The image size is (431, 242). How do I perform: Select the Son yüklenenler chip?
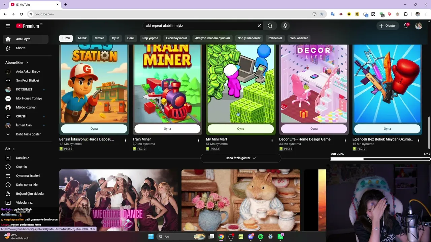coord(249,38)
